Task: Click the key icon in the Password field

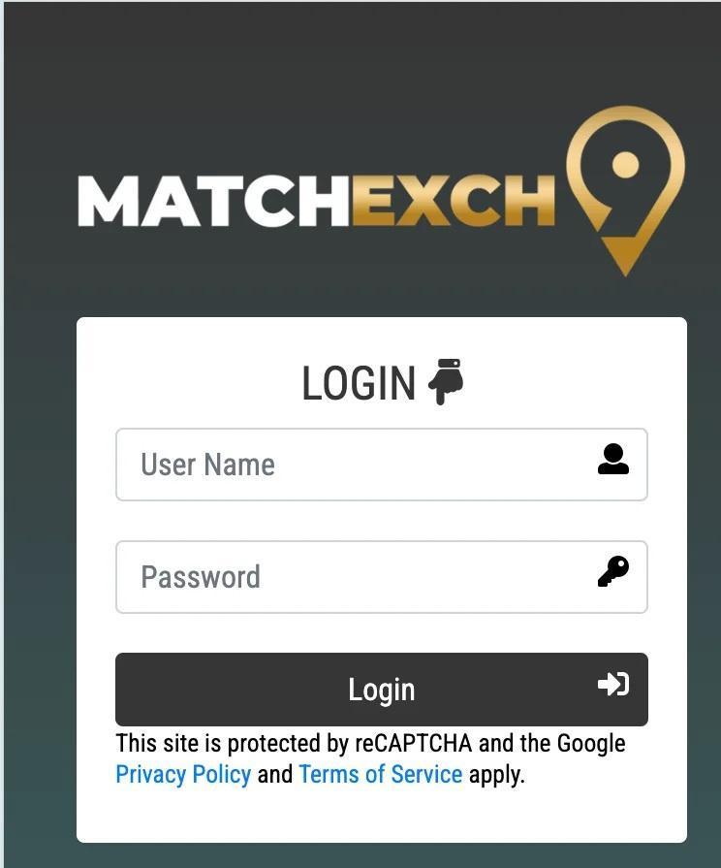Action: (x=613, y=571)
